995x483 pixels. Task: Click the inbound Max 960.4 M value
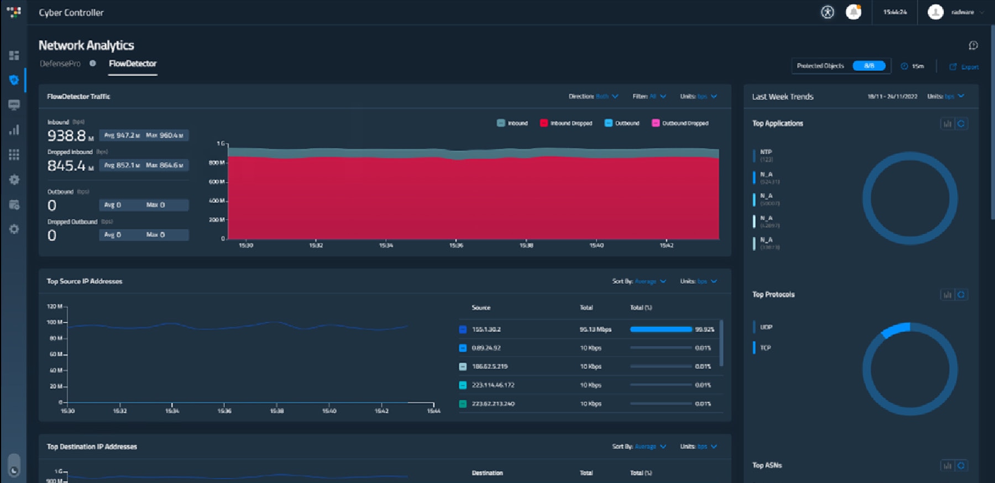tap(165, 135)
